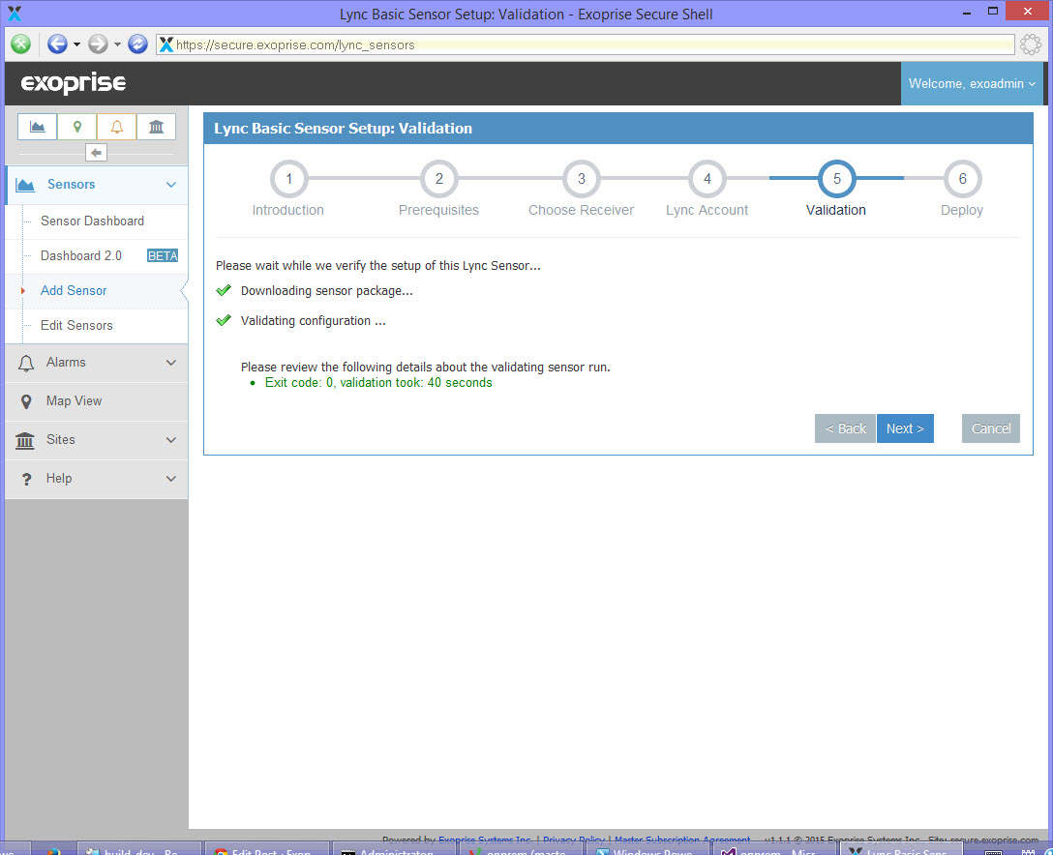1053x855 pixels.
Task: Open Dashboard 2.0 beta
Action: [81, 255]
